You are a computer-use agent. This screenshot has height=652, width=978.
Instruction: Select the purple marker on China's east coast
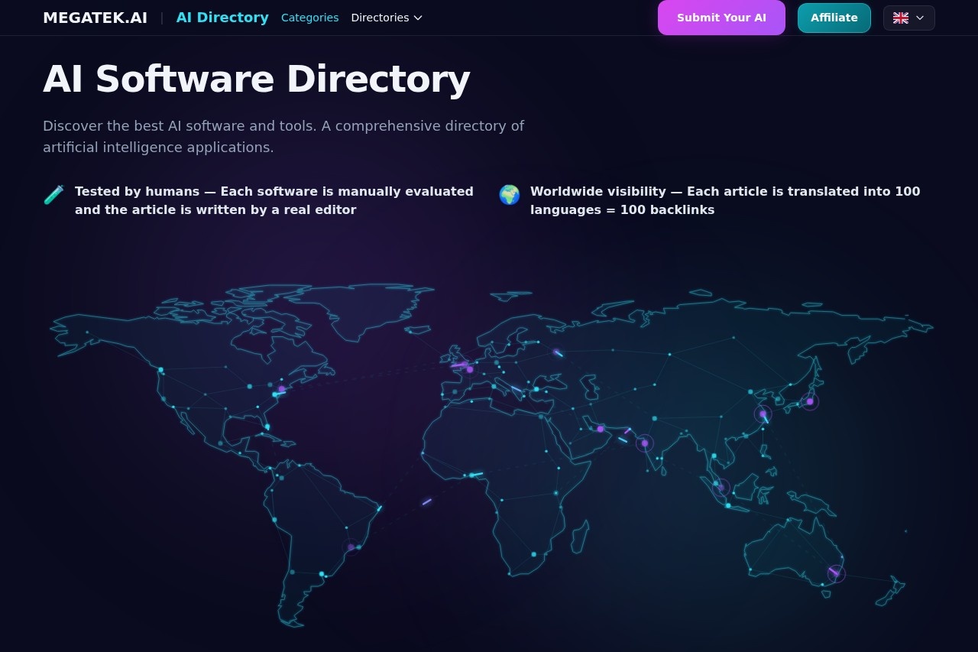[763, 414]
